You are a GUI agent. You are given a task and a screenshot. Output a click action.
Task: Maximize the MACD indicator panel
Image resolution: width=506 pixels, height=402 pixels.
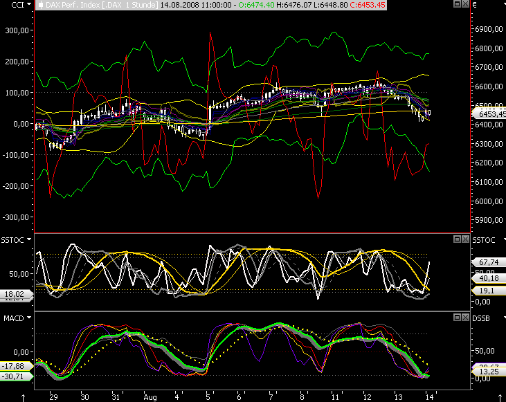(457, 318)
